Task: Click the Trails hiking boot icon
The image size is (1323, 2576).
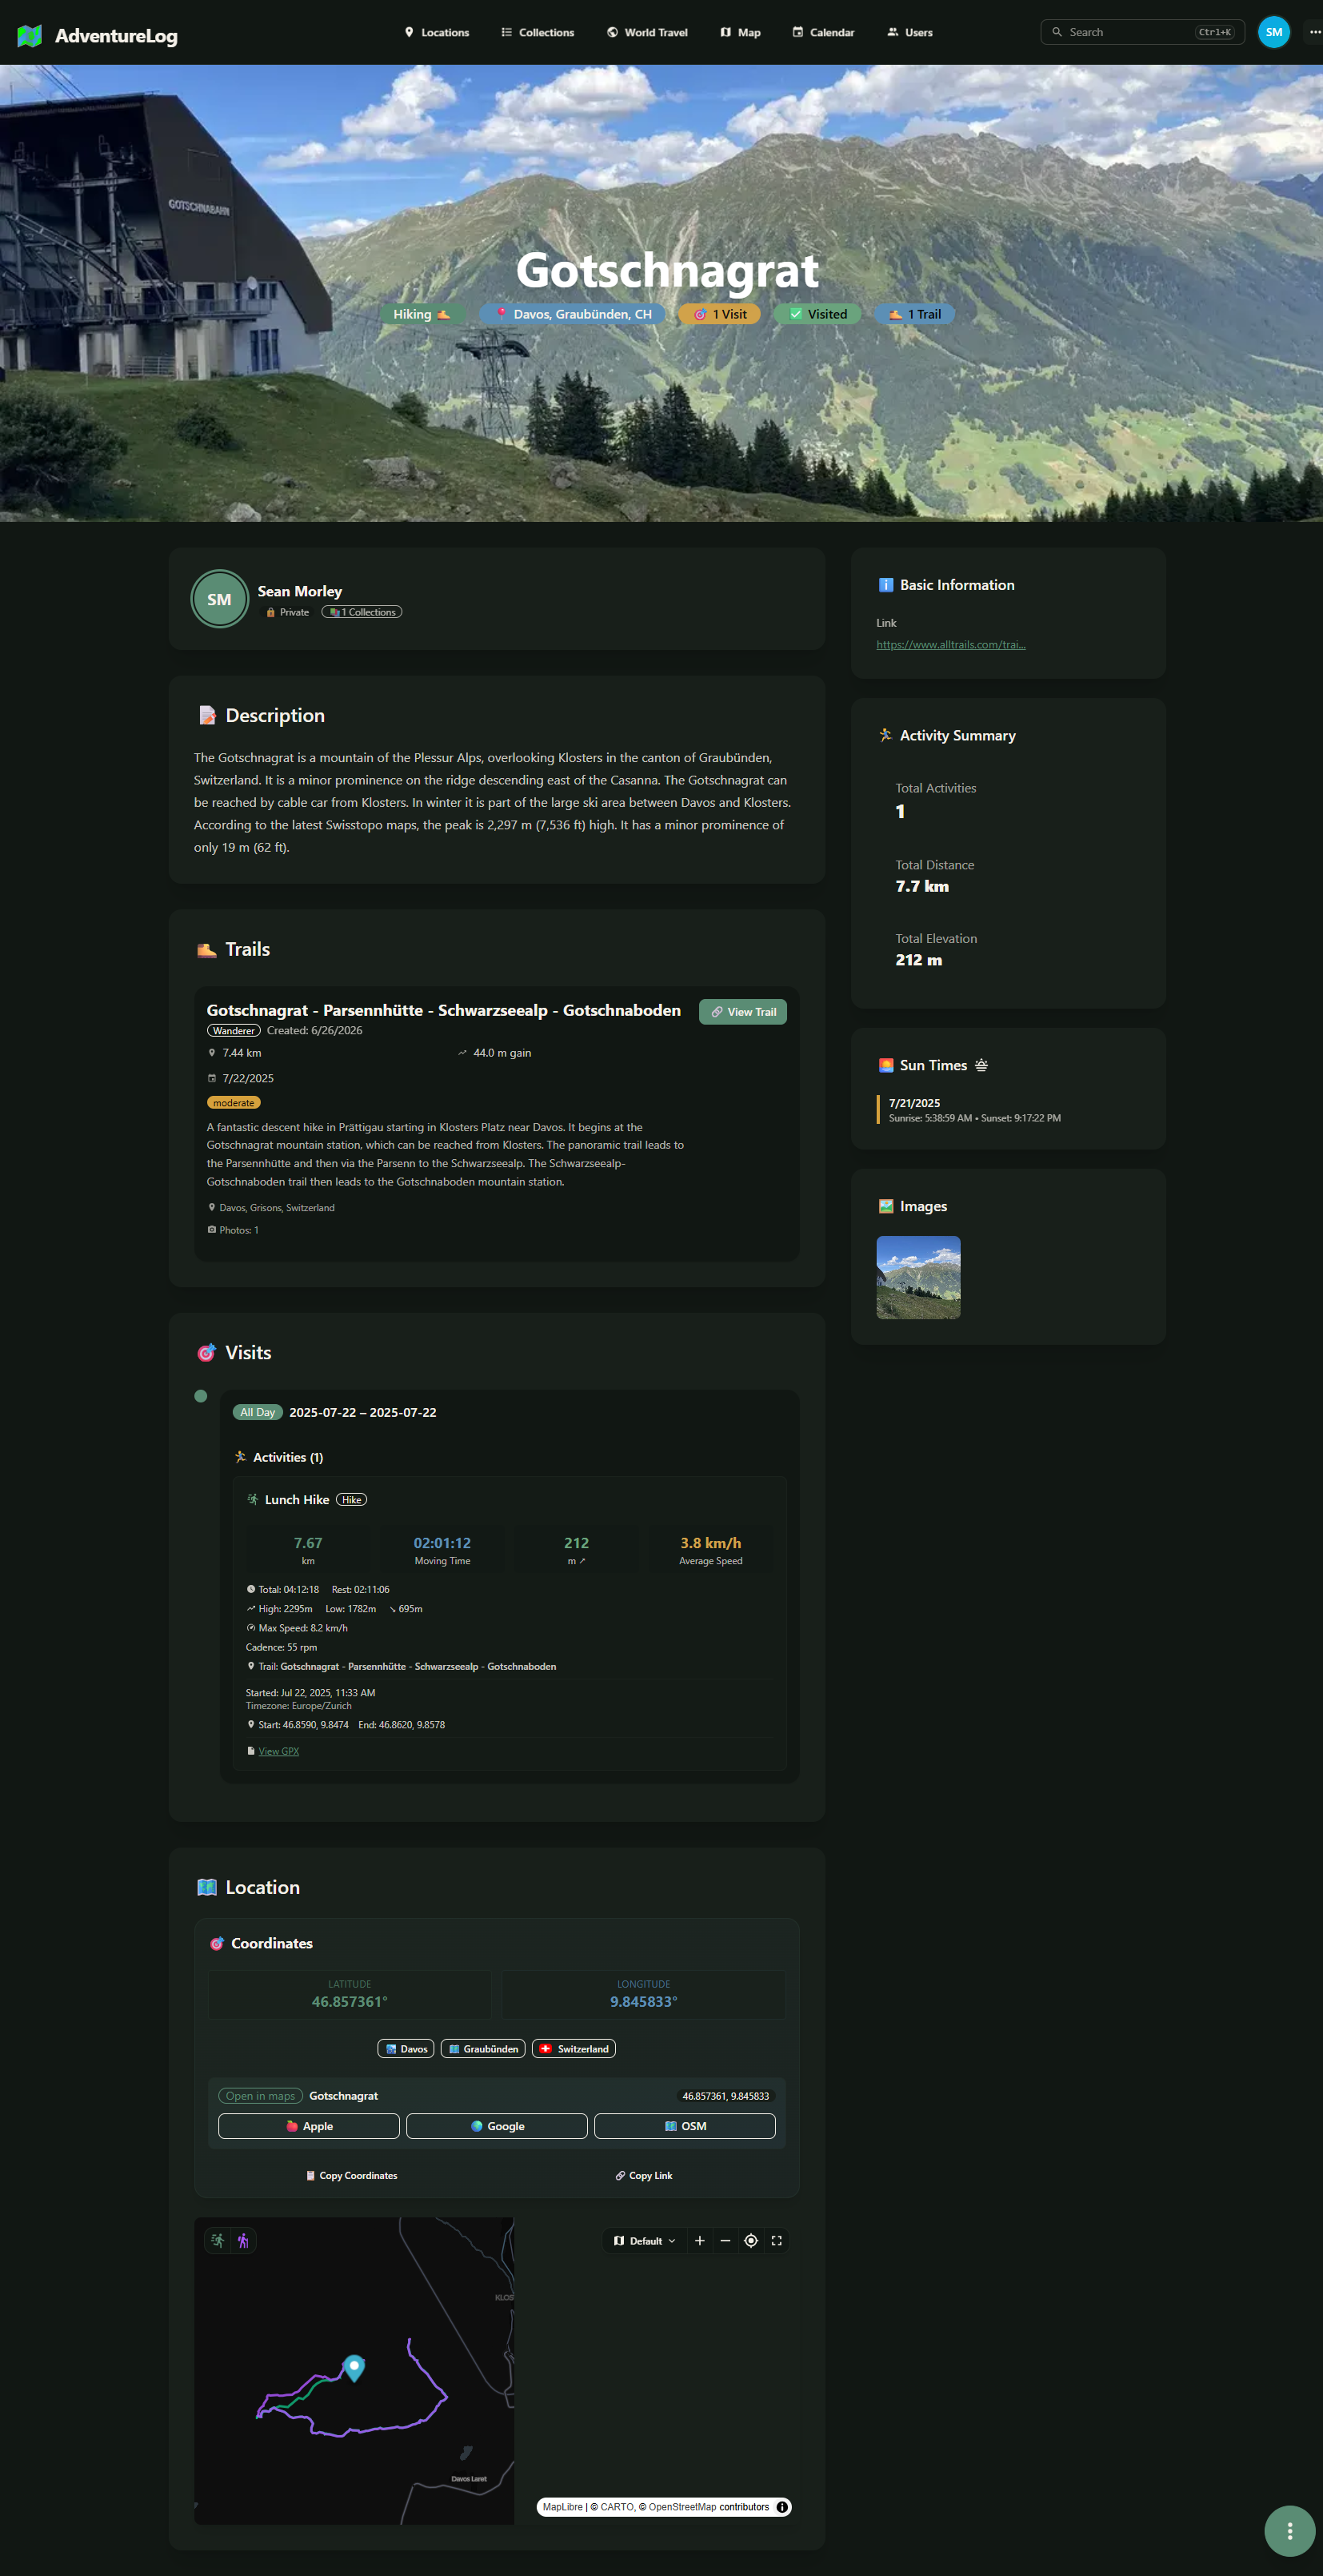Action: (207, 949)
